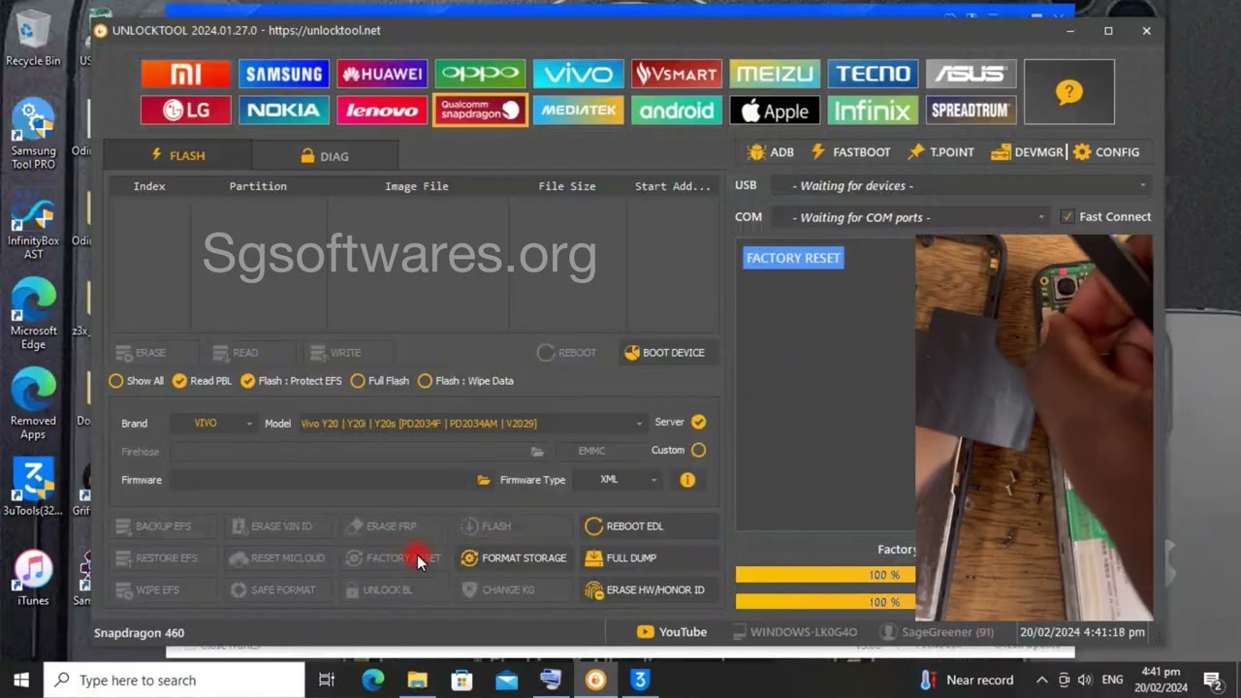Enable the Show All option
1241x698 pixels.
pyautogui.click(x=116, y=381)
